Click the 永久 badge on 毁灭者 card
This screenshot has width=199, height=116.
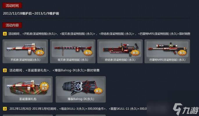[x=88, y=53]
